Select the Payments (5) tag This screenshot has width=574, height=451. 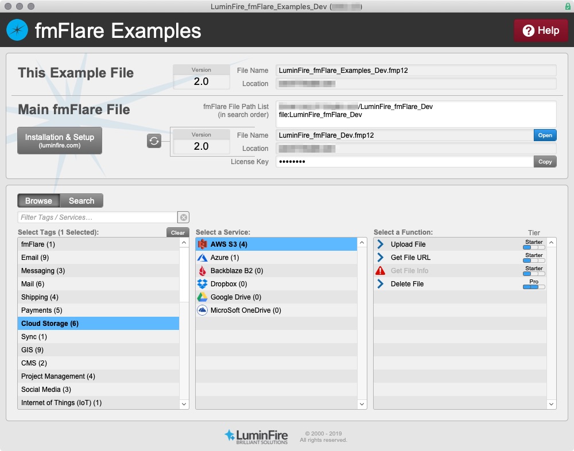point(99,310)
